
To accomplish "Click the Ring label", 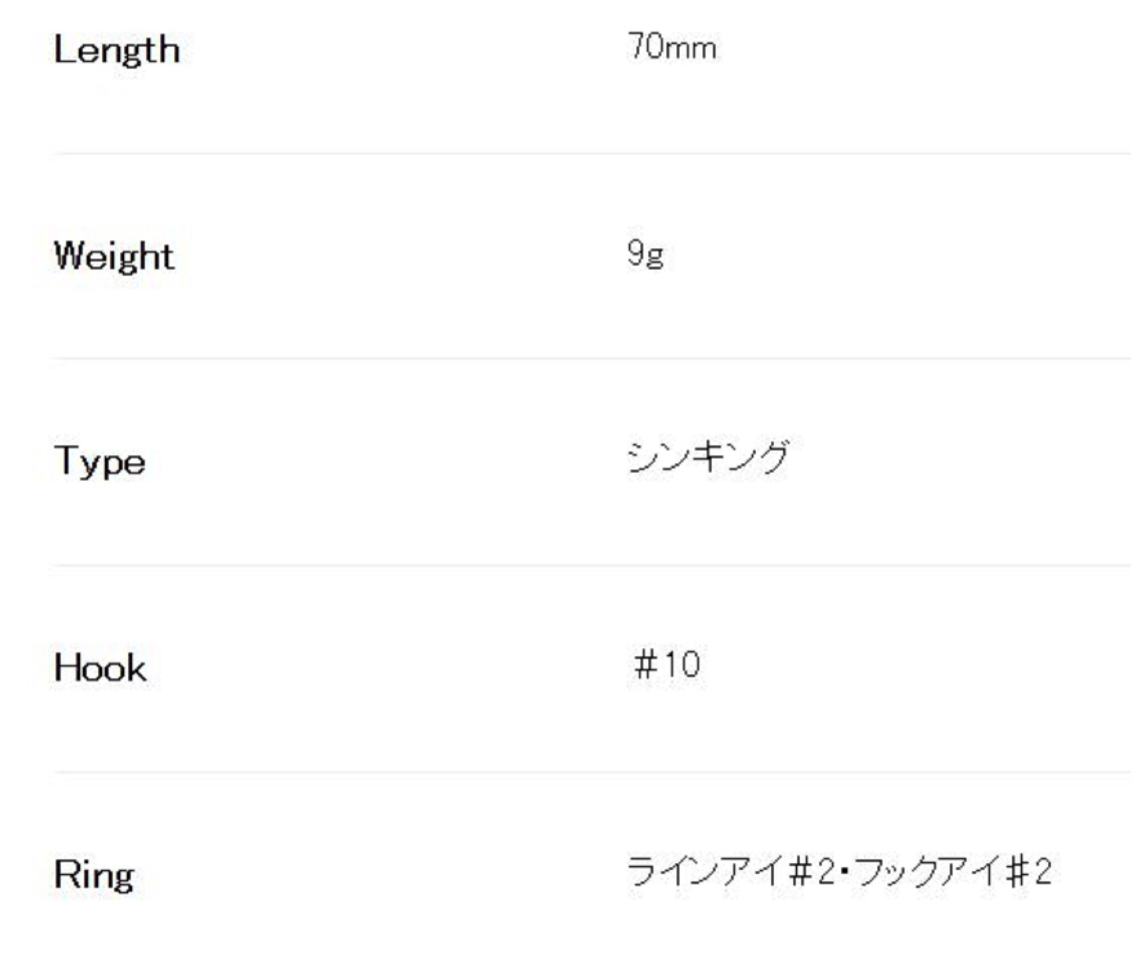I will [x=94, y=875].
